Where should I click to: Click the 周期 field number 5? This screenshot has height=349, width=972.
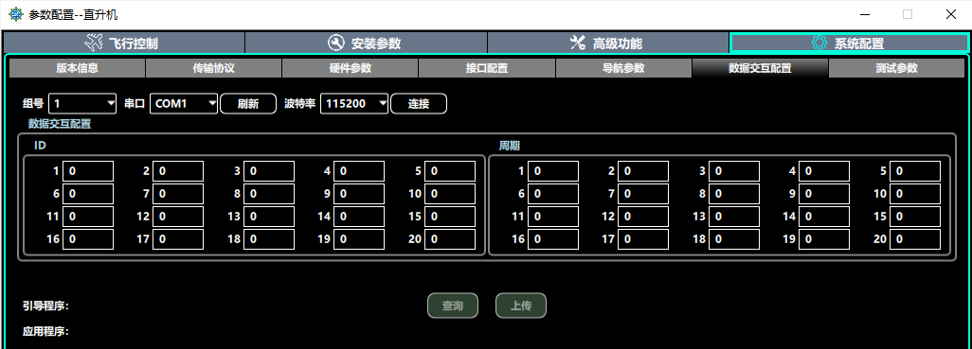coord(915,171)
